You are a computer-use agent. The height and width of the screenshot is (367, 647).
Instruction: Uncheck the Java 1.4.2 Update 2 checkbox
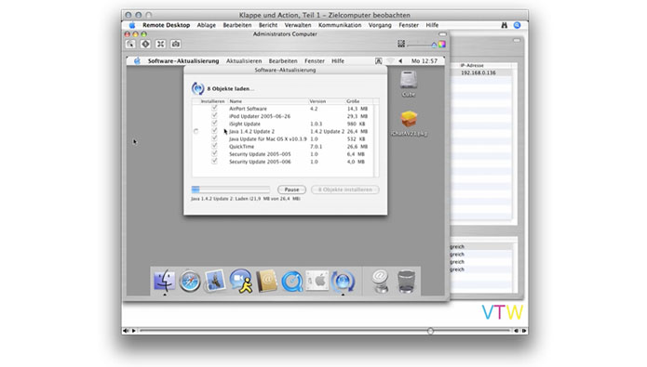click(214, 131)
